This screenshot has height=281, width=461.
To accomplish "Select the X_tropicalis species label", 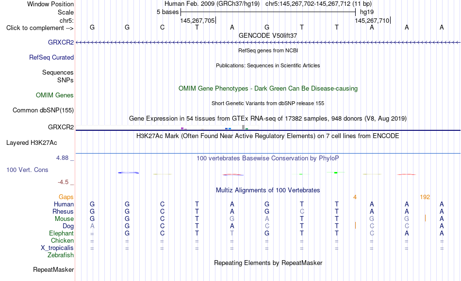I will (x=57, y=248).
